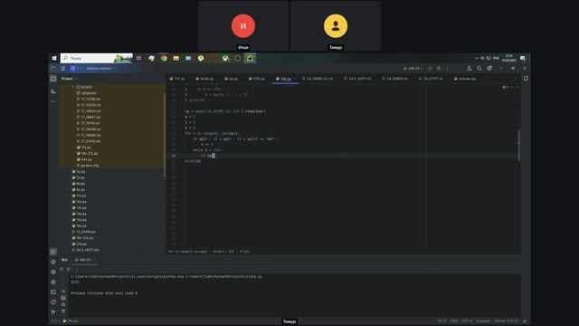Open system tray hidden icons chevron
This screenshot has width=579, height=326.
click(477, 58)
